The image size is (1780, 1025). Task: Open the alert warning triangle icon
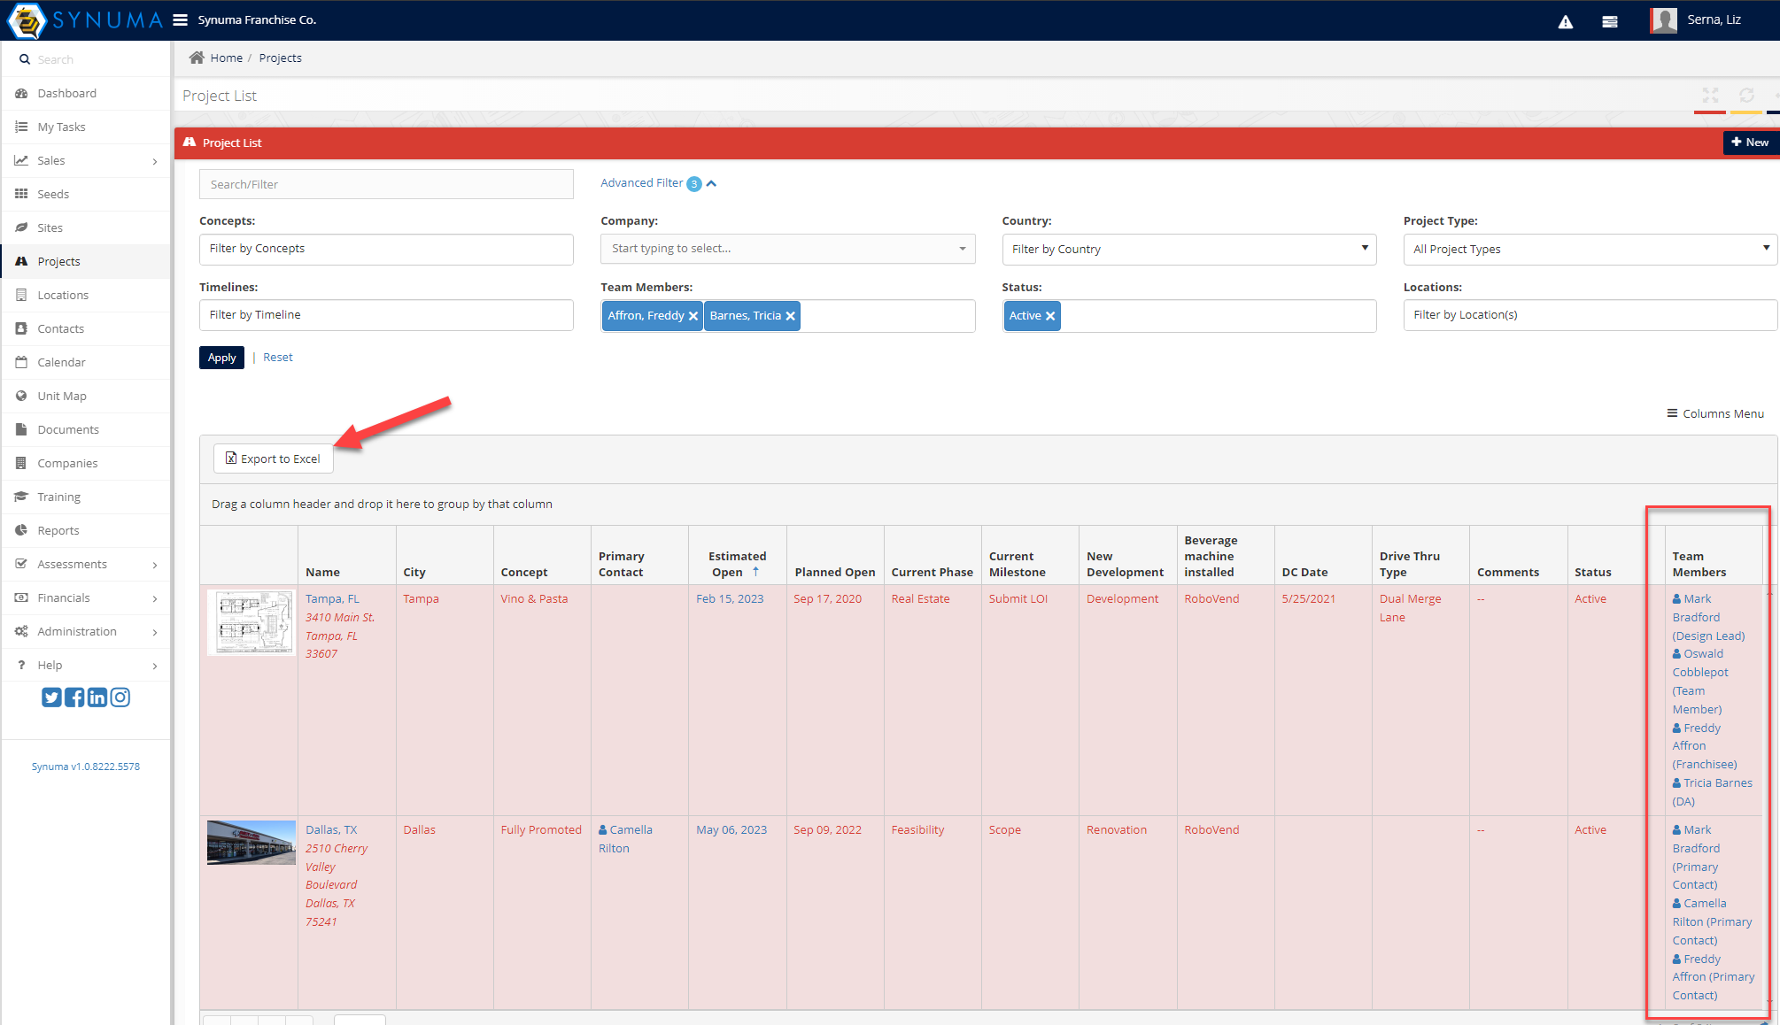pos(1565,22)
